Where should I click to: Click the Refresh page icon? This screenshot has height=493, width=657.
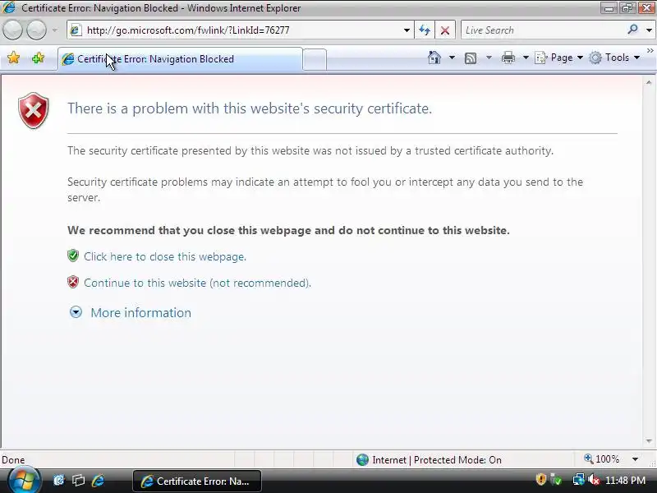coord(425,30)
